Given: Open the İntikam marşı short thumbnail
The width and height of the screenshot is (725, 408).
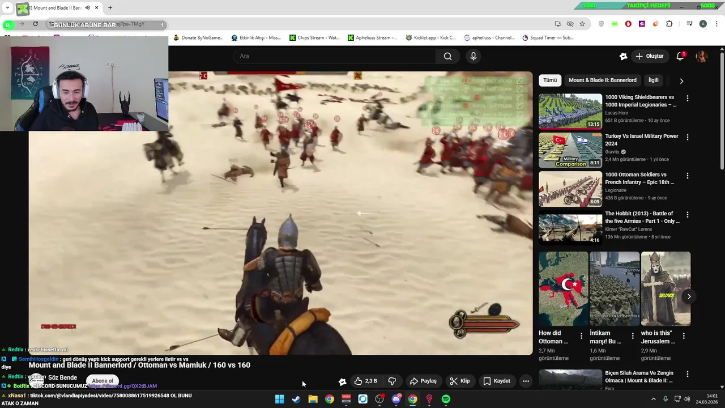Looking at the screenshot, I should [615, 289].
